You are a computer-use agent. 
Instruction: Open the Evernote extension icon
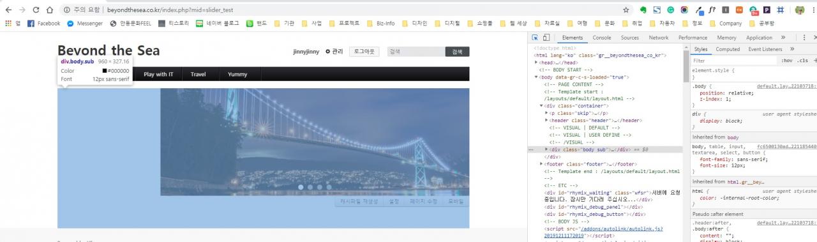(x=643, y=10)
